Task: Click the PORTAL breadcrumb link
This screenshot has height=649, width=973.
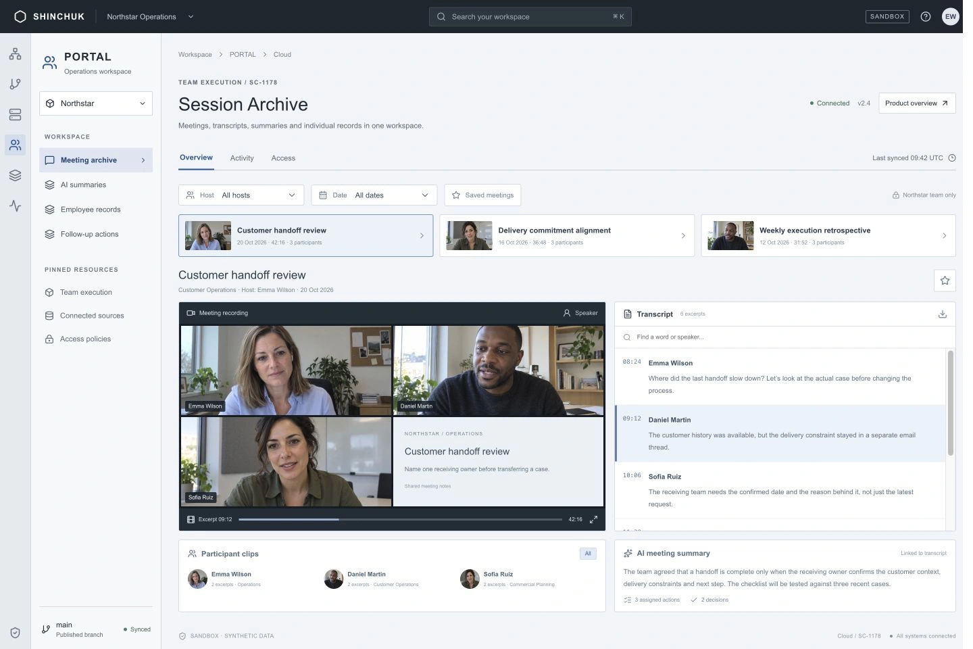Action: coord(243,55)
